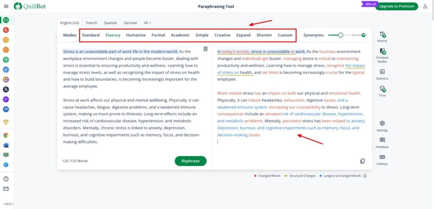Delete input text with trash icon

[206, 49]
